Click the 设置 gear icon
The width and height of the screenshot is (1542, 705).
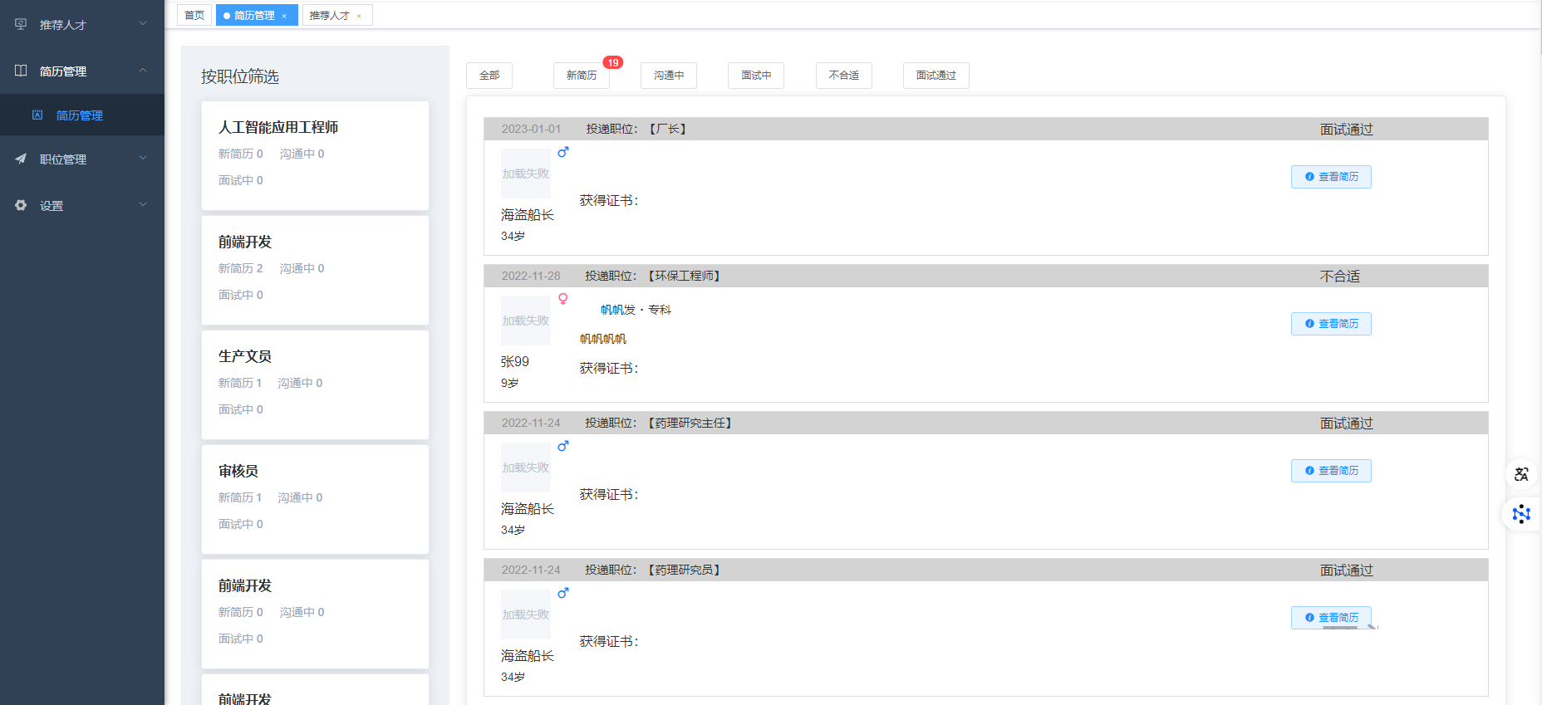click(x=21, y=205)
